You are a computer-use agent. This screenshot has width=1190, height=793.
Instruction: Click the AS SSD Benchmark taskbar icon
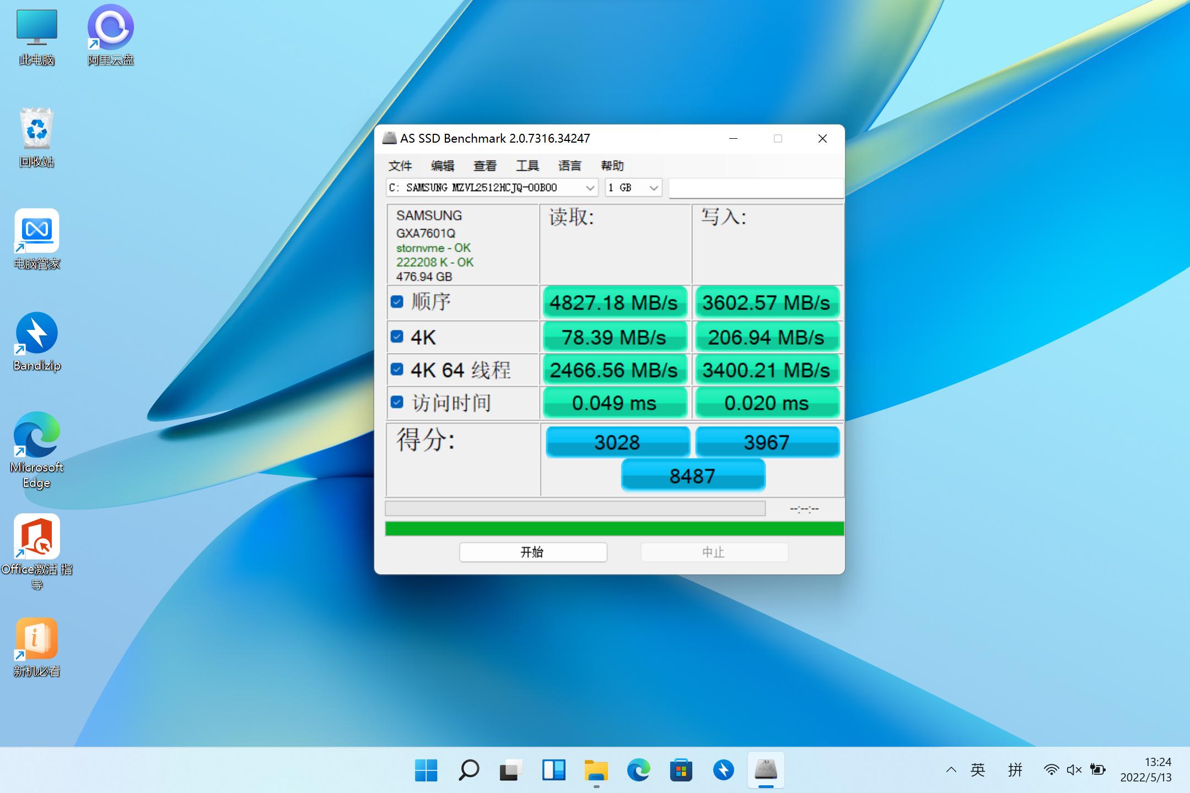(766, 770)
